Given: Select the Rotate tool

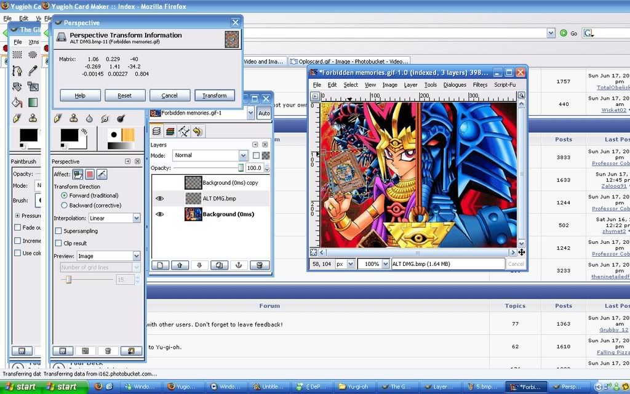Looking at the screenshot, I should [x=17, y=86].
